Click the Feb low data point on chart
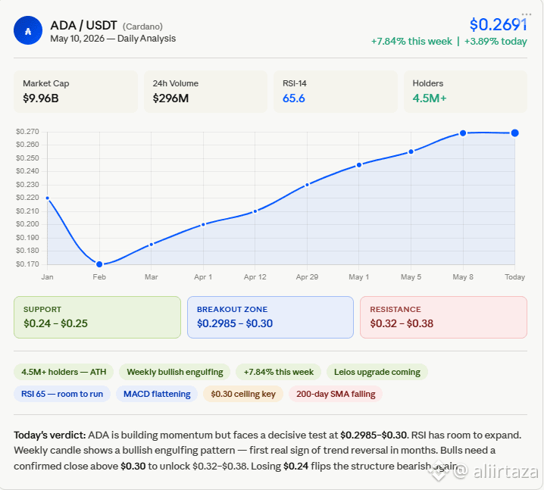This screenshot has width=544, height=490. (x=99, y=264)
